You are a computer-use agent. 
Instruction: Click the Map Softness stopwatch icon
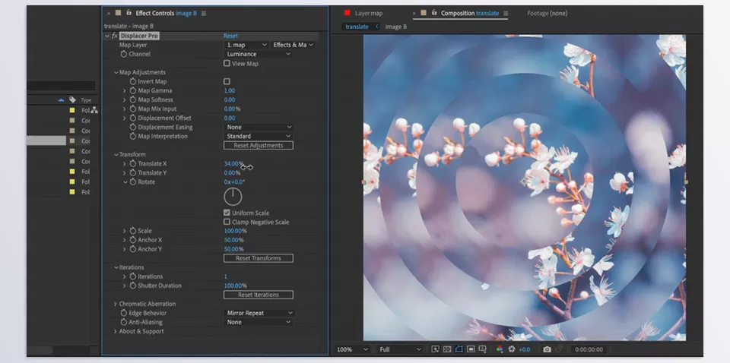[x=133, y=99]
